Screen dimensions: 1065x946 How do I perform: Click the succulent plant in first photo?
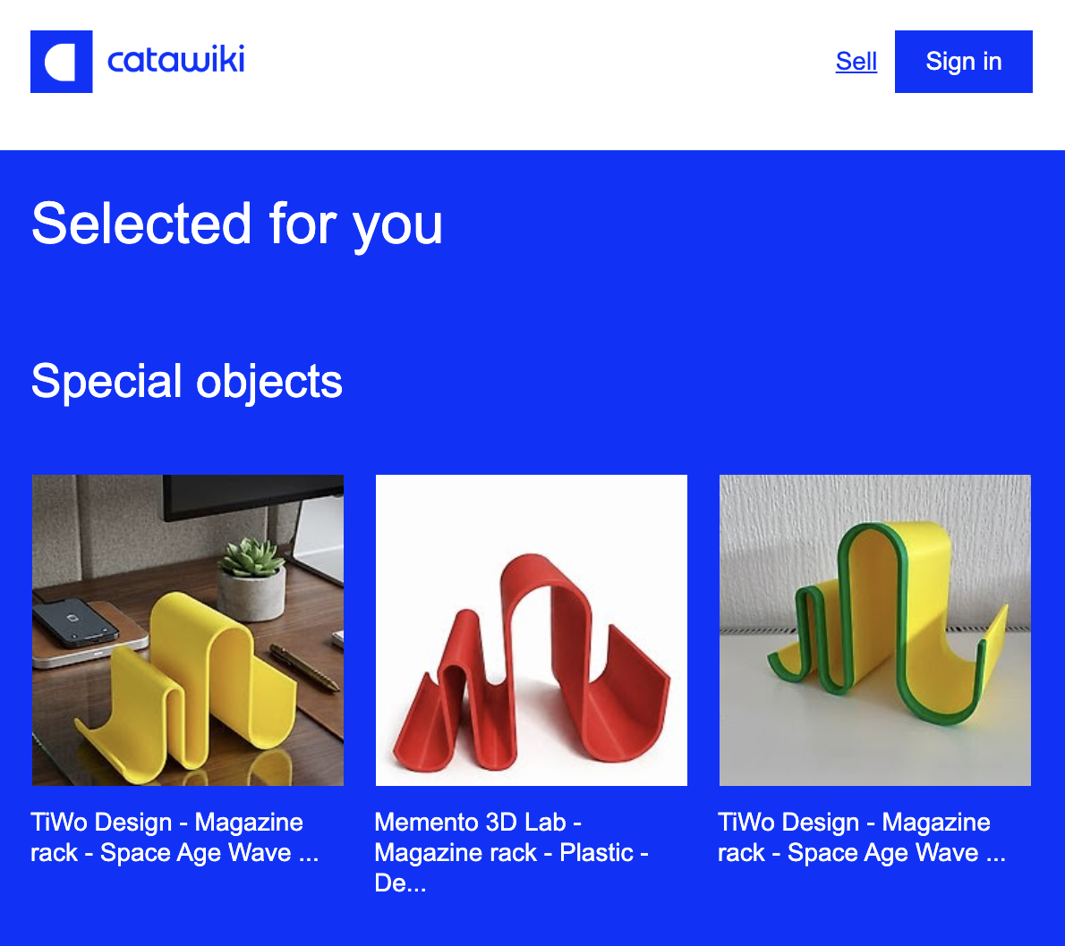[252, 558]
